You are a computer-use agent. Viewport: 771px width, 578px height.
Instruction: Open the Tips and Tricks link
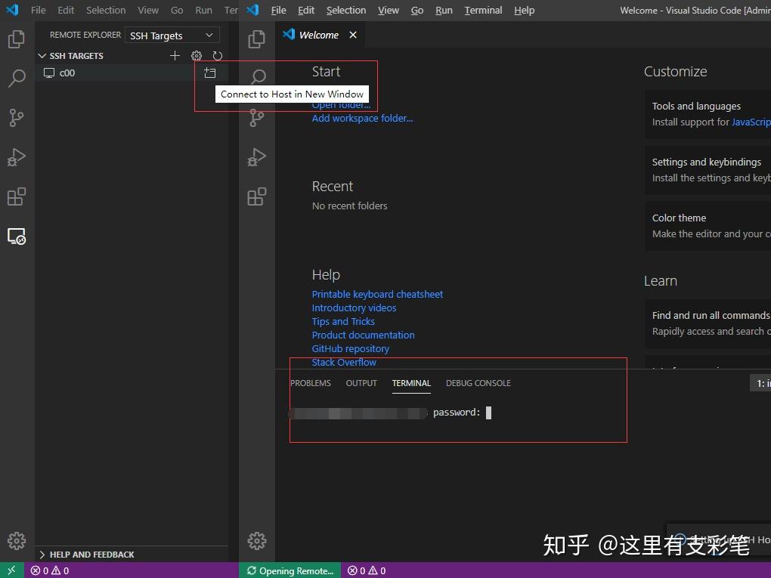coord(343,321)
